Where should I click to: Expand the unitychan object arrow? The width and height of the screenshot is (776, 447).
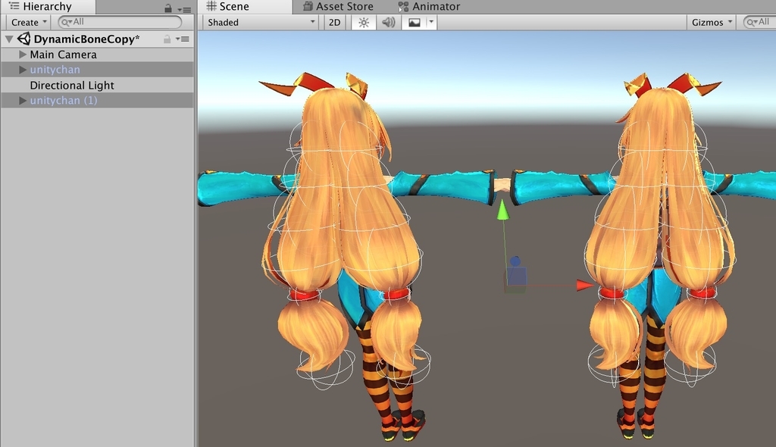tap(22, 70)
